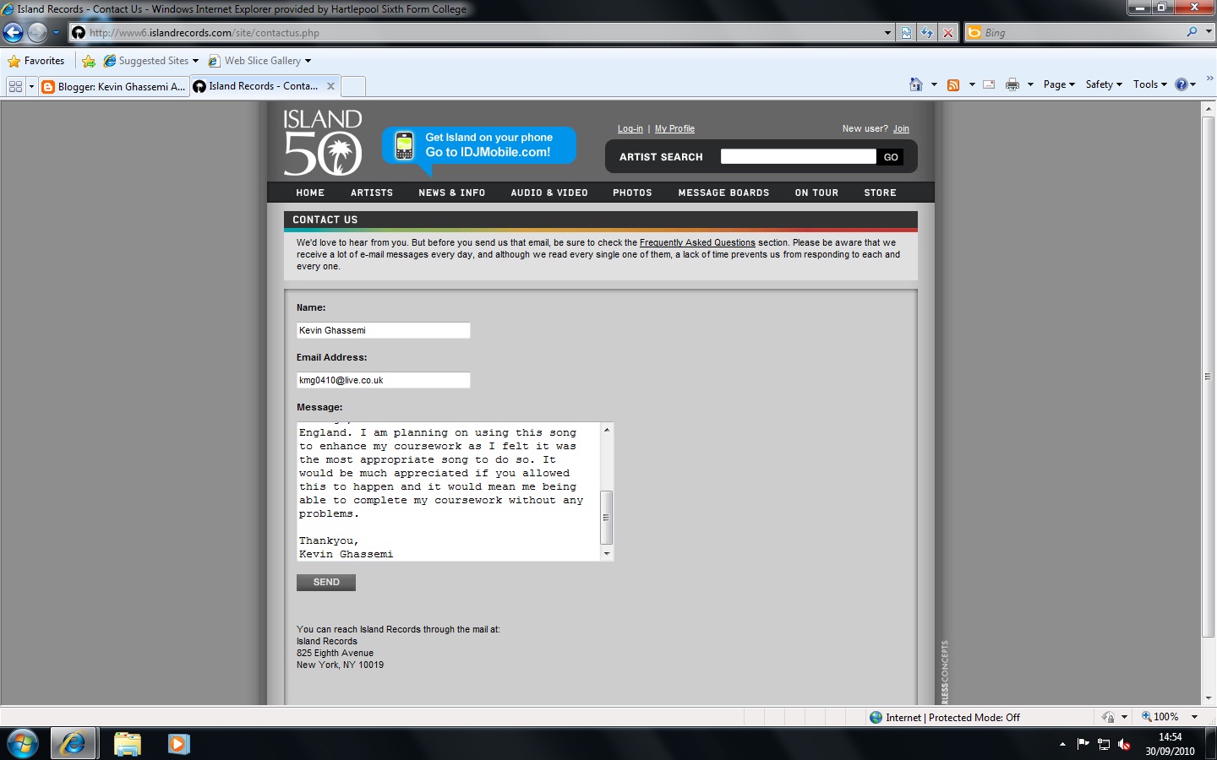Click the Refresh page icon

coord(927,33)
